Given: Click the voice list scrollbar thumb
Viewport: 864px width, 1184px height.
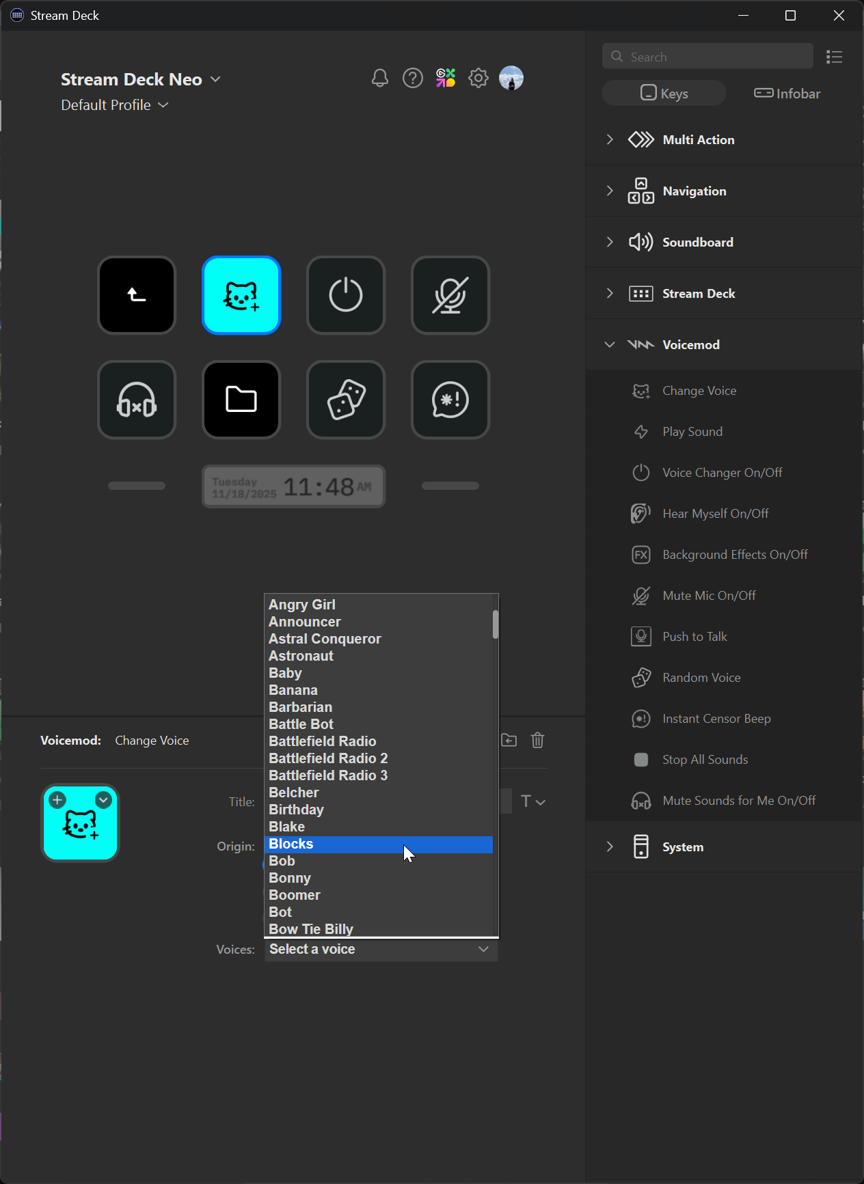Looking at the screenshot, I should [x=496, y=624].
